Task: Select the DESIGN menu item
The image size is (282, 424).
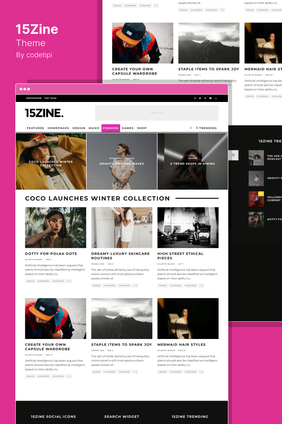Action: click(x=79, y=128)
